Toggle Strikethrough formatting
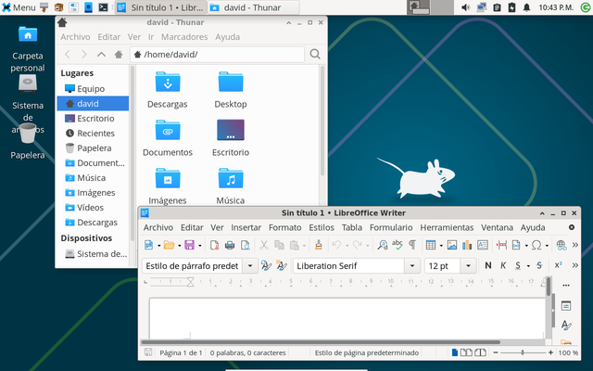The image size is (593, 371). pos(539,265)
